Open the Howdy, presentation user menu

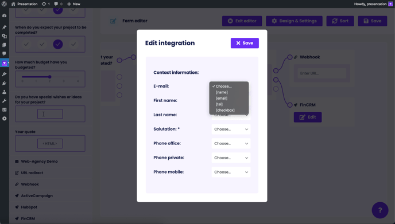click(373, 4)
